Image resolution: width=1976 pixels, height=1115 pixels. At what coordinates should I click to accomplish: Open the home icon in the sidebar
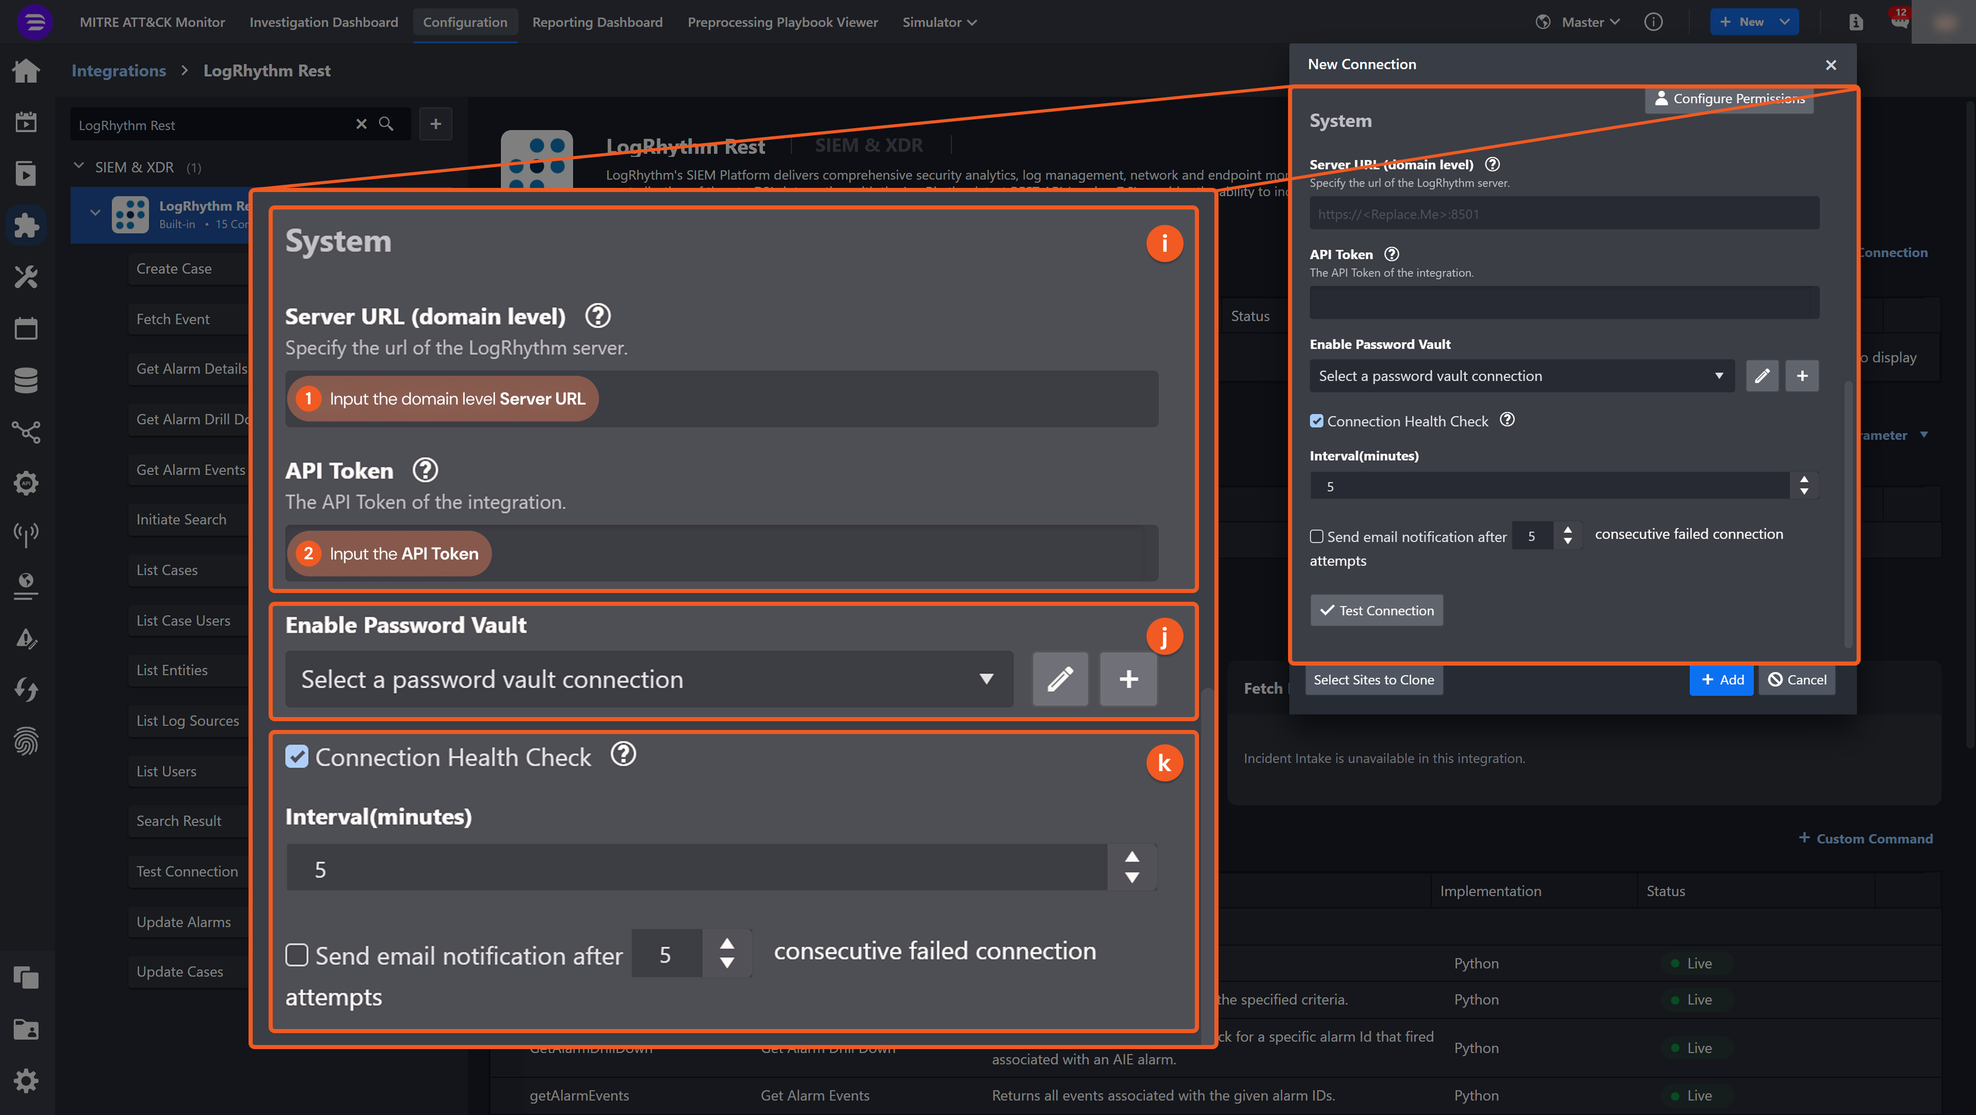pos(26,71)
